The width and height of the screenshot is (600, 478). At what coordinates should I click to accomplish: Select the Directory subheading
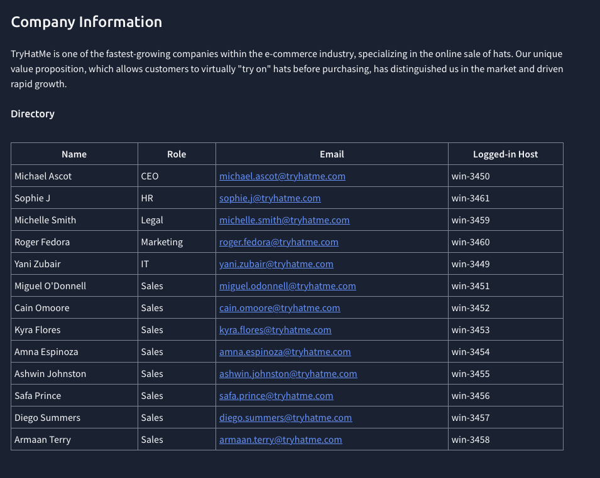(x=33, y=114)
